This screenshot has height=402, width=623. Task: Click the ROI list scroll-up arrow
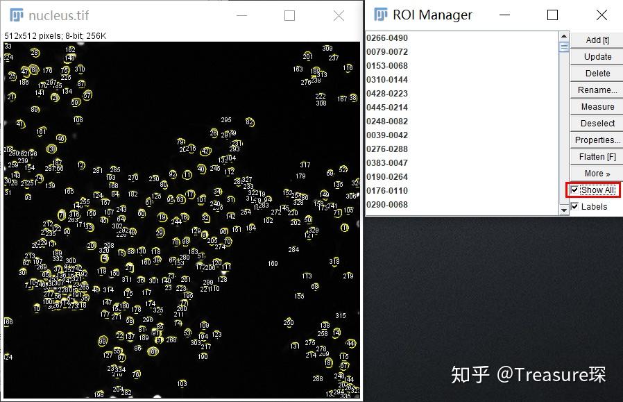[563, 35]
